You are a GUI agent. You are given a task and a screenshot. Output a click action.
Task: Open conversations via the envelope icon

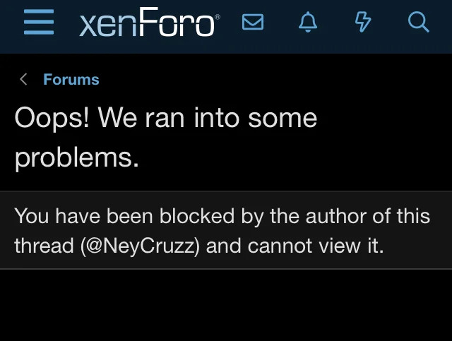tap(252, 23)
